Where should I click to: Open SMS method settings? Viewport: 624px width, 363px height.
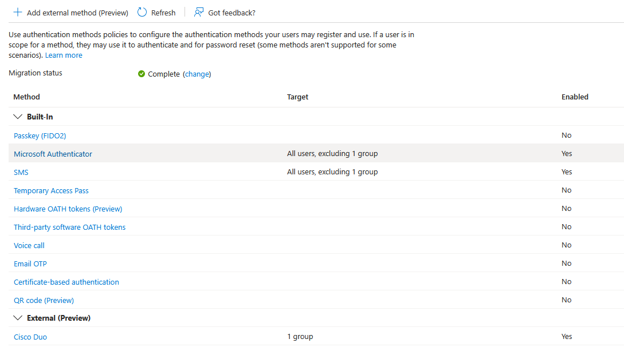pyautogui.click(x=21, y=172)
